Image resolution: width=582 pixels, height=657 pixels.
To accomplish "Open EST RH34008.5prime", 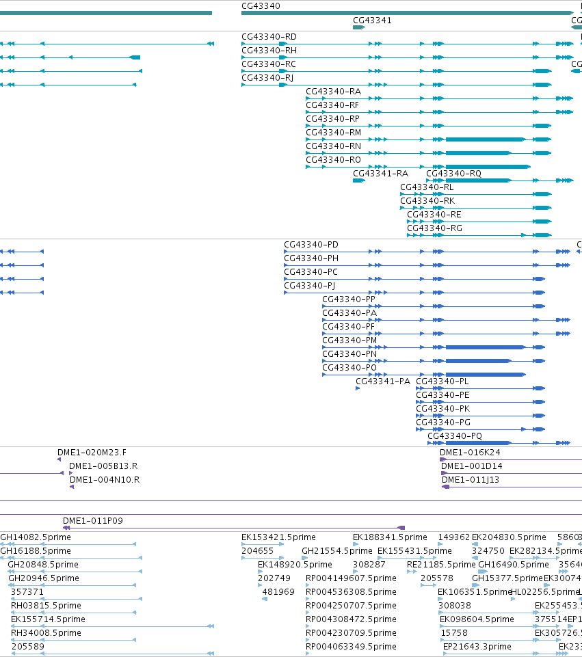I will (x=46, y=633).
